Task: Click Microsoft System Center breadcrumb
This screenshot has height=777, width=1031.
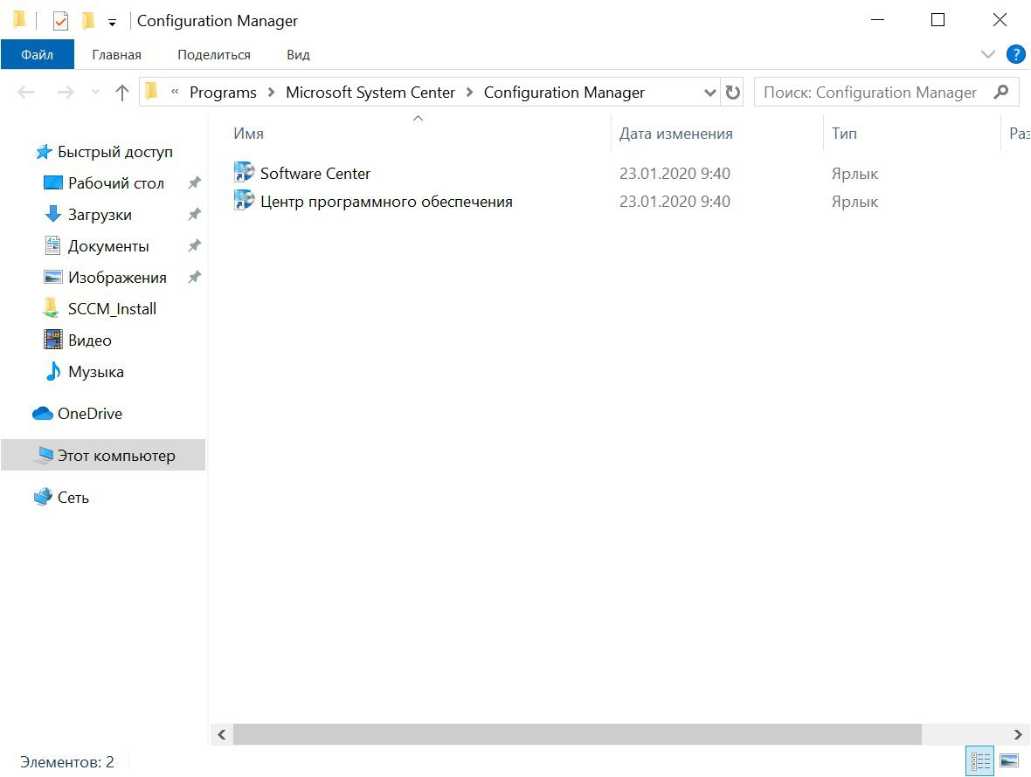Action: (370, 93)
